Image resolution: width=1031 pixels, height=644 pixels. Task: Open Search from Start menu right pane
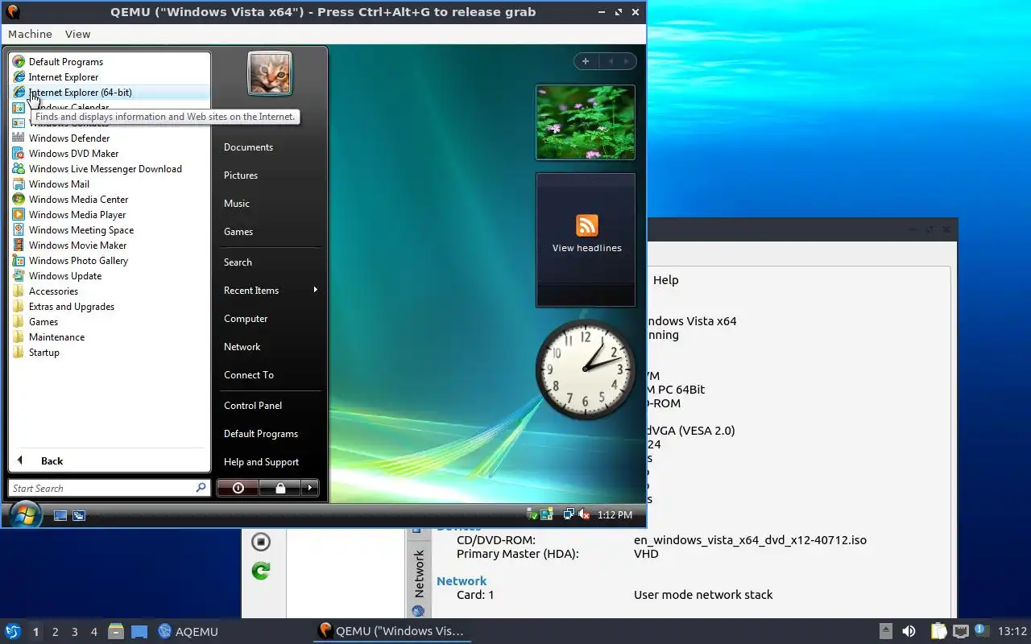238,262
